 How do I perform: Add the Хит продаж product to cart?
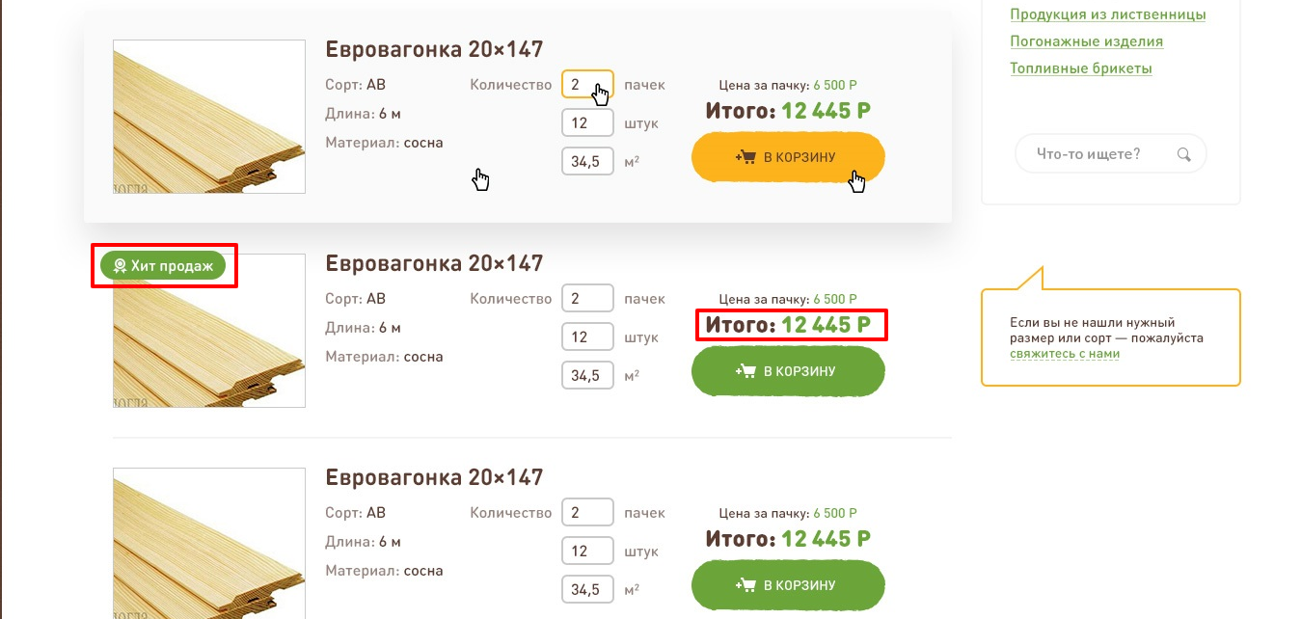click(x=787, y=371)
